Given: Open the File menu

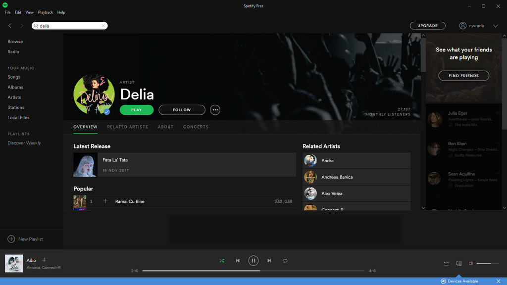Looking at the screenshot, I should (x=7, y=12).
